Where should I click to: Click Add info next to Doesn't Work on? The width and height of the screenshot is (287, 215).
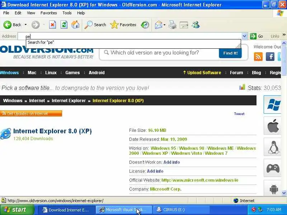(x=171, y=162)
